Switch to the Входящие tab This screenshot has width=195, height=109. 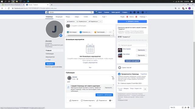[x=59, y=17]
